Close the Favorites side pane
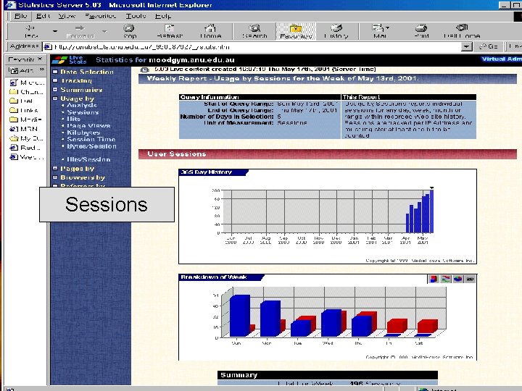The image size is (522, 391). point(40,59)
